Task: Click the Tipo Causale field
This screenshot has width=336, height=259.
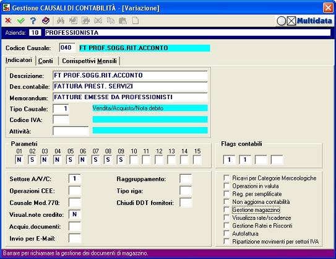Action: (x=61, y=108)
